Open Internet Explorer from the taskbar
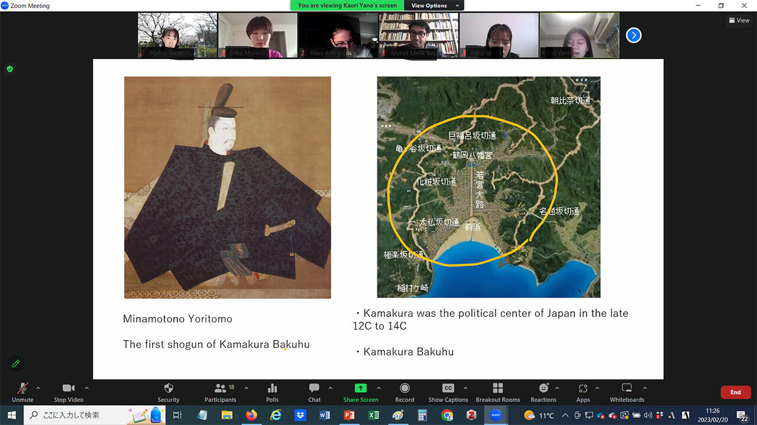757x425 pixels. click(276, 415)
